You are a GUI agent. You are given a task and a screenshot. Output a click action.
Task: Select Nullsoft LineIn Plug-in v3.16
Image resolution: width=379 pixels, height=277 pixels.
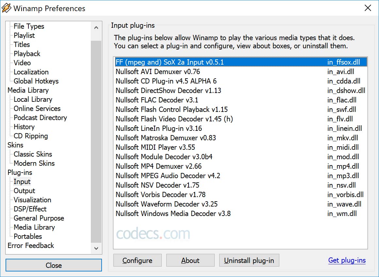(240, 128)
